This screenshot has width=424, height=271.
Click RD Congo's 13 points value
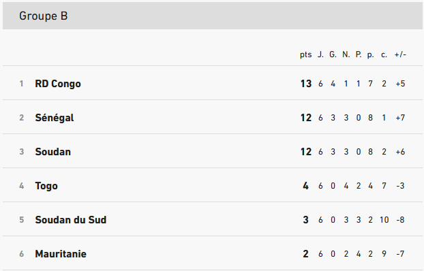pyautogui.click(x=306, y=84)
